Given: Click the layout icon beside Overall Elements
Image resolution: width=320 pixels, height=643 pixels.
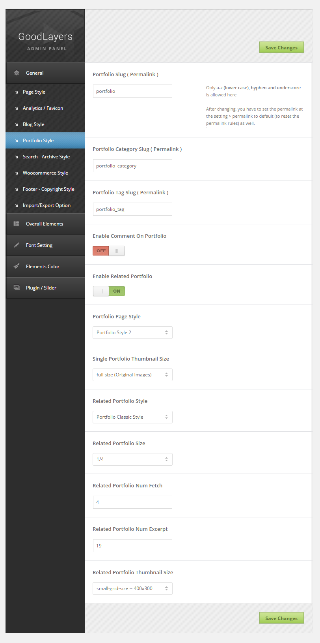Looking at the screenshot, I should [17, 224].
